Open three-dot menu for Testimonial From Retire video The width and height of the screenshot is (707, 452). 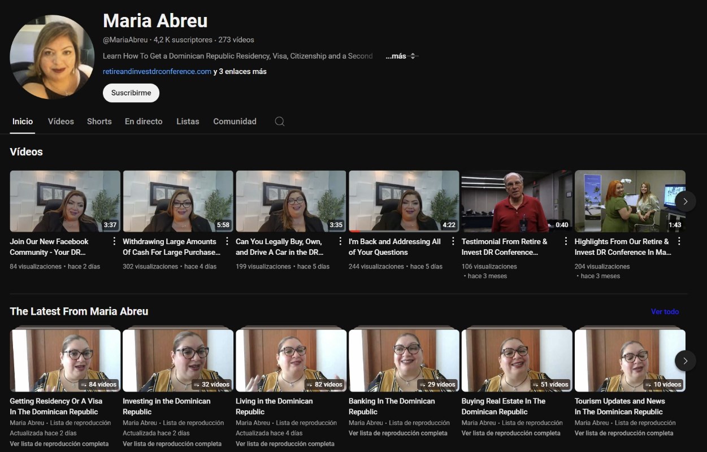566,241
